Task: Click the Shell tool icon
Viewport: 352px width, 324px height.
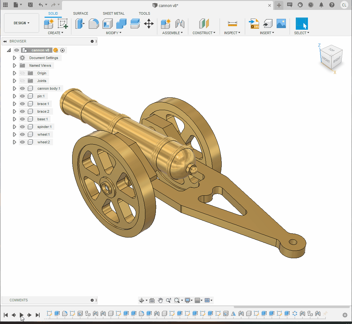Action: point(107,24)
